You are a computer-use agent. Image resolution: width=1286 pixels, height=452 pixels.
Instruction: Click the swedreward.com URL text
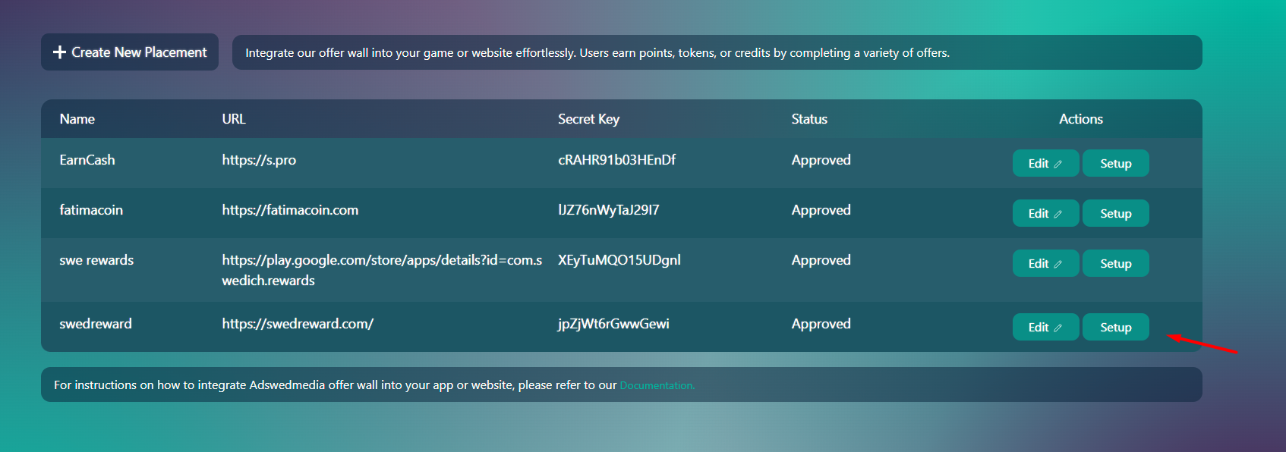[x=298, y=324]
